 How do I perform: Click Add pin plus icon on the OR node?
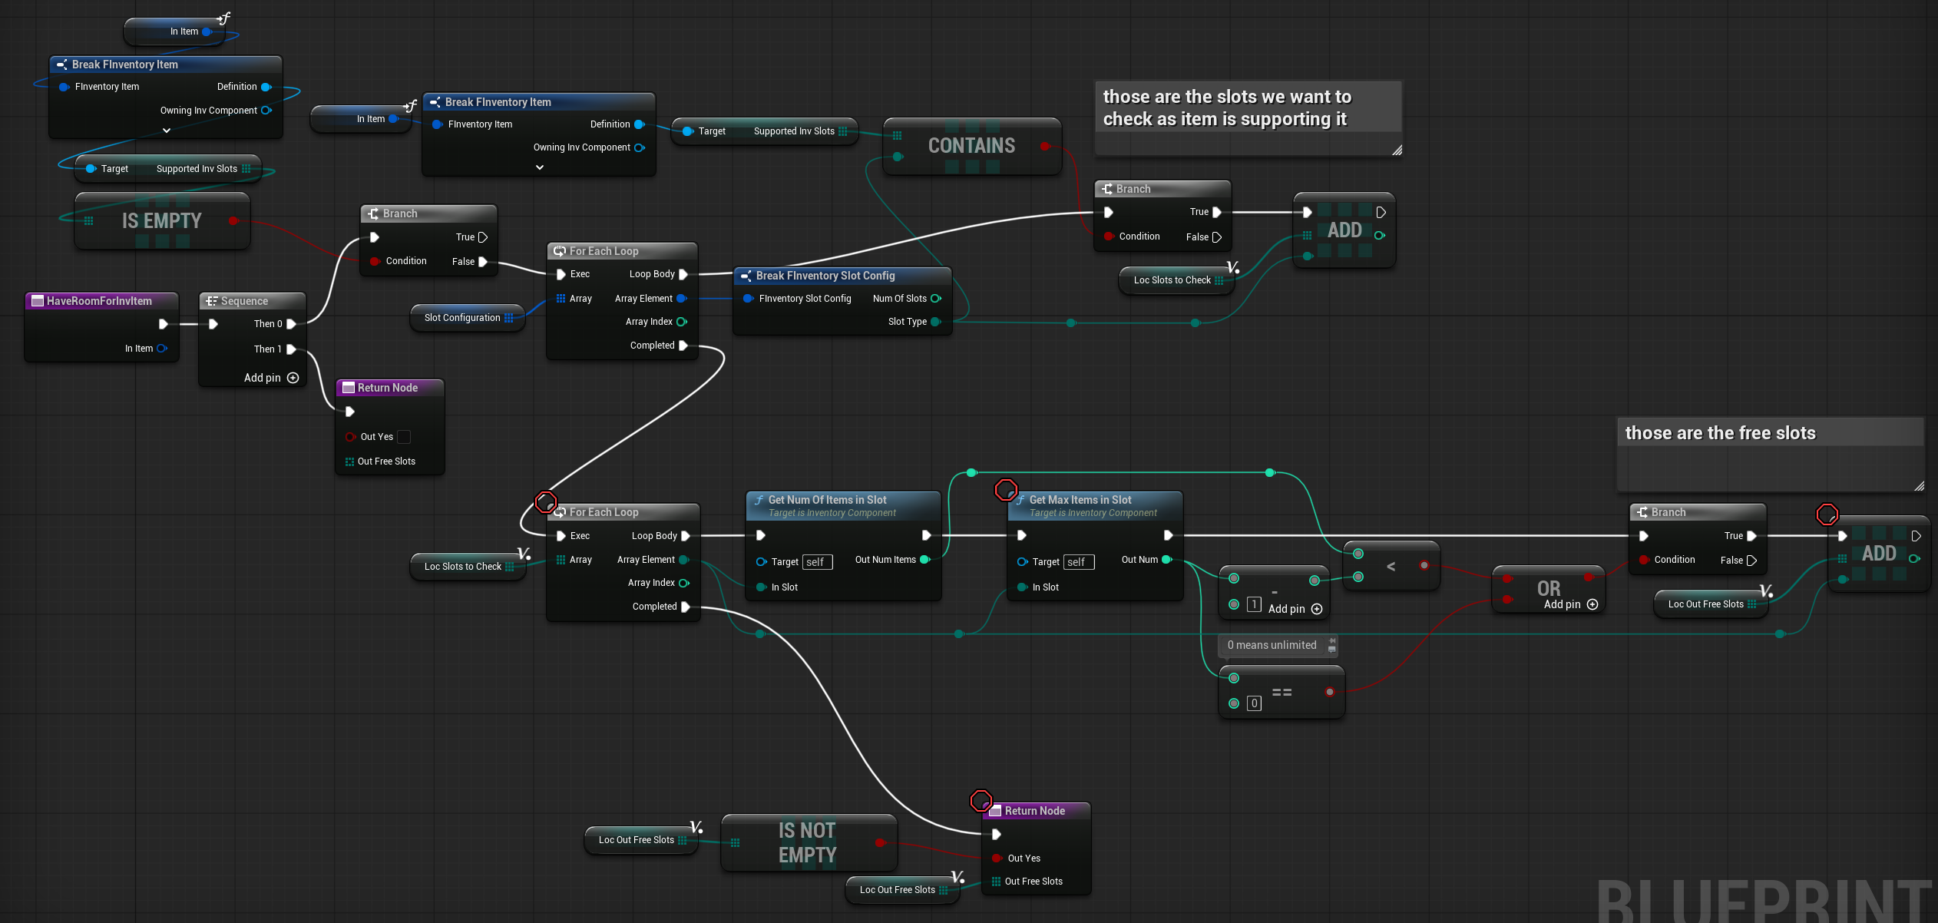click(x=1592, y=604)
